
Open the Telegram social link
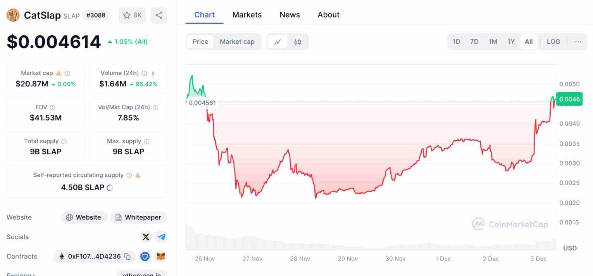pos(161,237)
